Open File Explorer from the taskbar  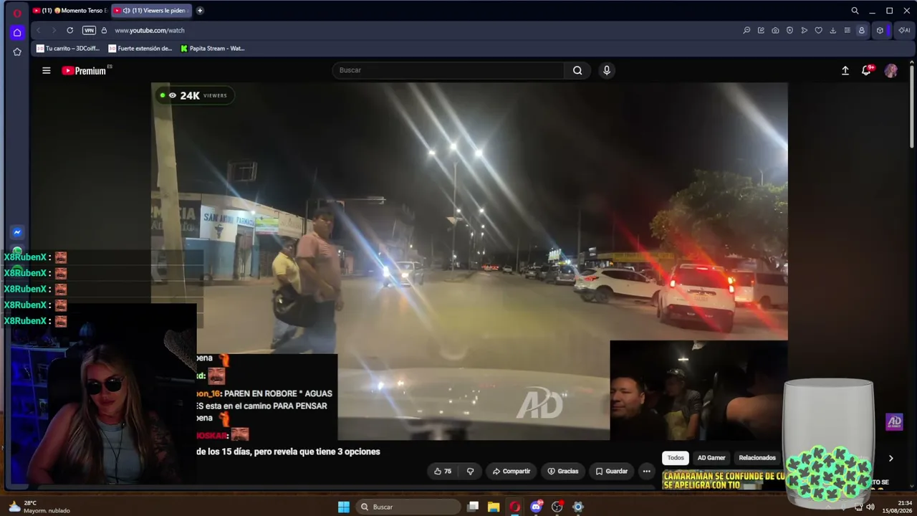[494, 507]
